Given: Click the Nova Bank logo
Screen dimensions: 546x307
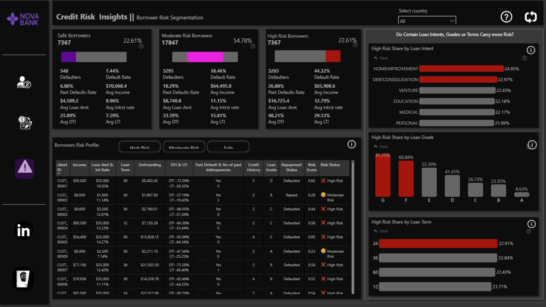Looking at the screenshot, I should pyautogui.click(x=23, y=19).
